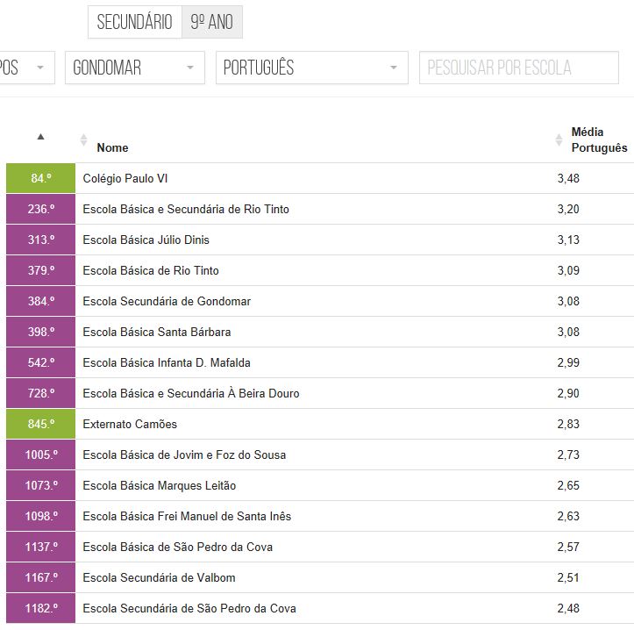The width and height of the screenshot is (634, 630).
Task: Focus the Pesquisar por escola search field
Action: click(519, 68)
